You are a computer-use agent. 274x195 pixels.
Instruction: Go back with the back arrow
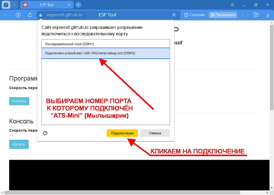pos(6,15)
